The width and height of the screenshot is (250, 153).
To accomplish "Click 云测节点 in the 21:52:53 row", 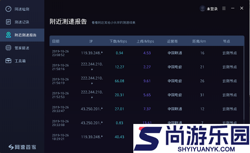I will click(x=230, y=95).
